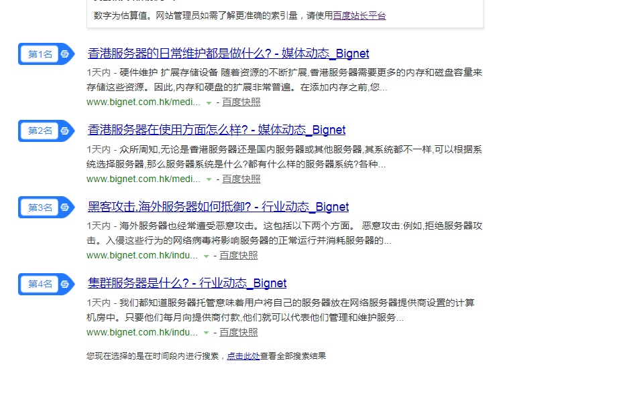Expand URL dropdown arrow of 黑客攻击 result

206,256
